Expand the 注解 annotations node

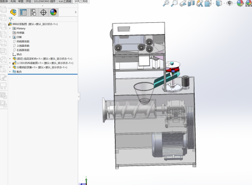(10, 37)
